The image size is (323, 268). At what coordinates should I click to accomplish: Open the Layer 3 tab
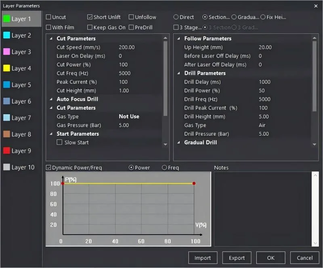[x=21, y=52]
